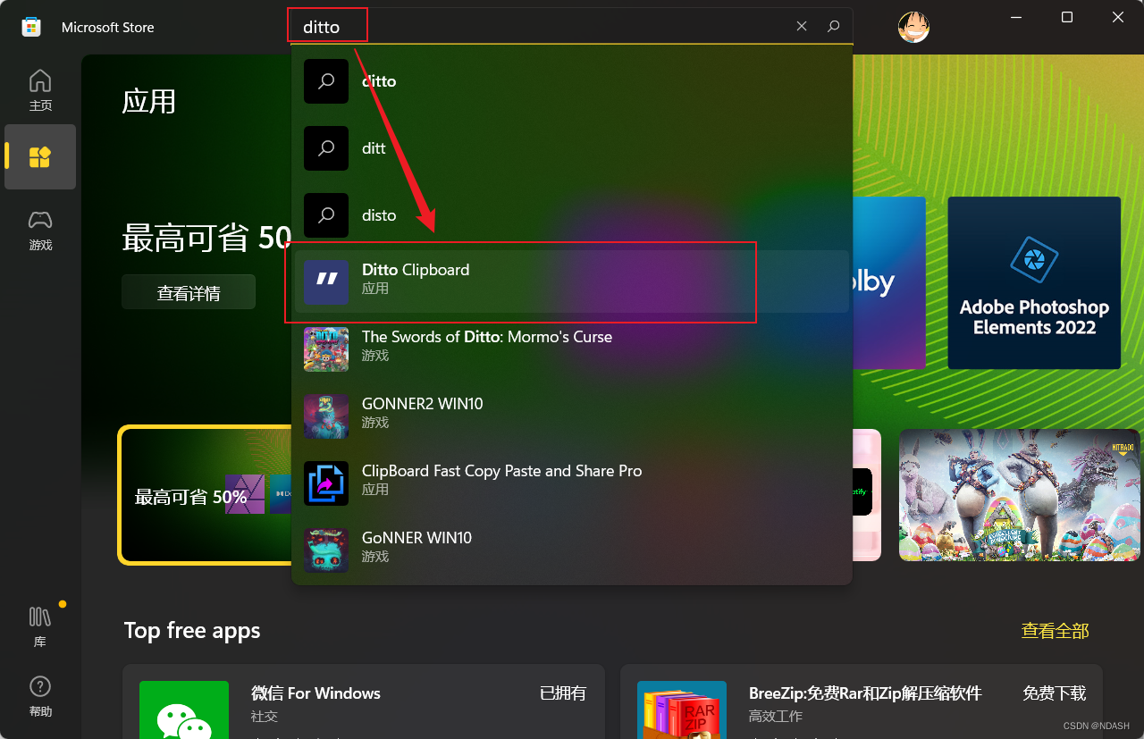The height and width of the screenshot is (739, 1144).
Task: Open Ditto Clipboard from suggestions
Action: [572, 282]
